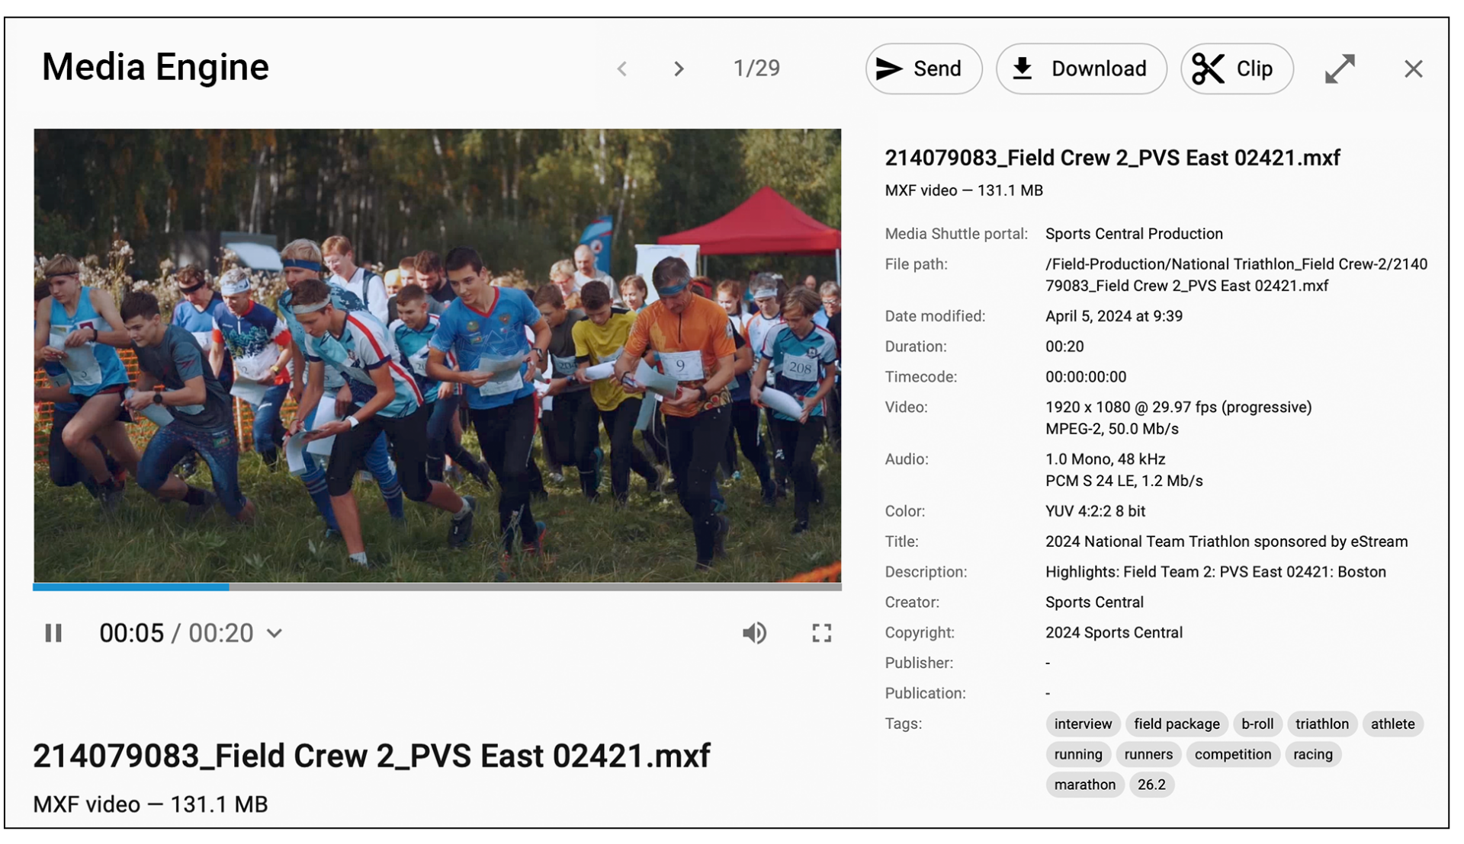Expand the viewer to full screen mode

click(1340, 69)
